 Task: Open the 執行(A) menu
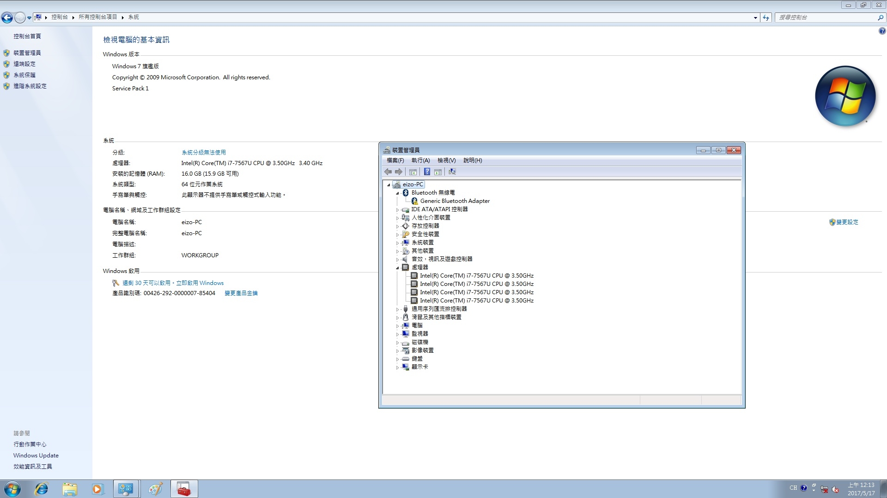pyautogui.click(x=420, y=160)
